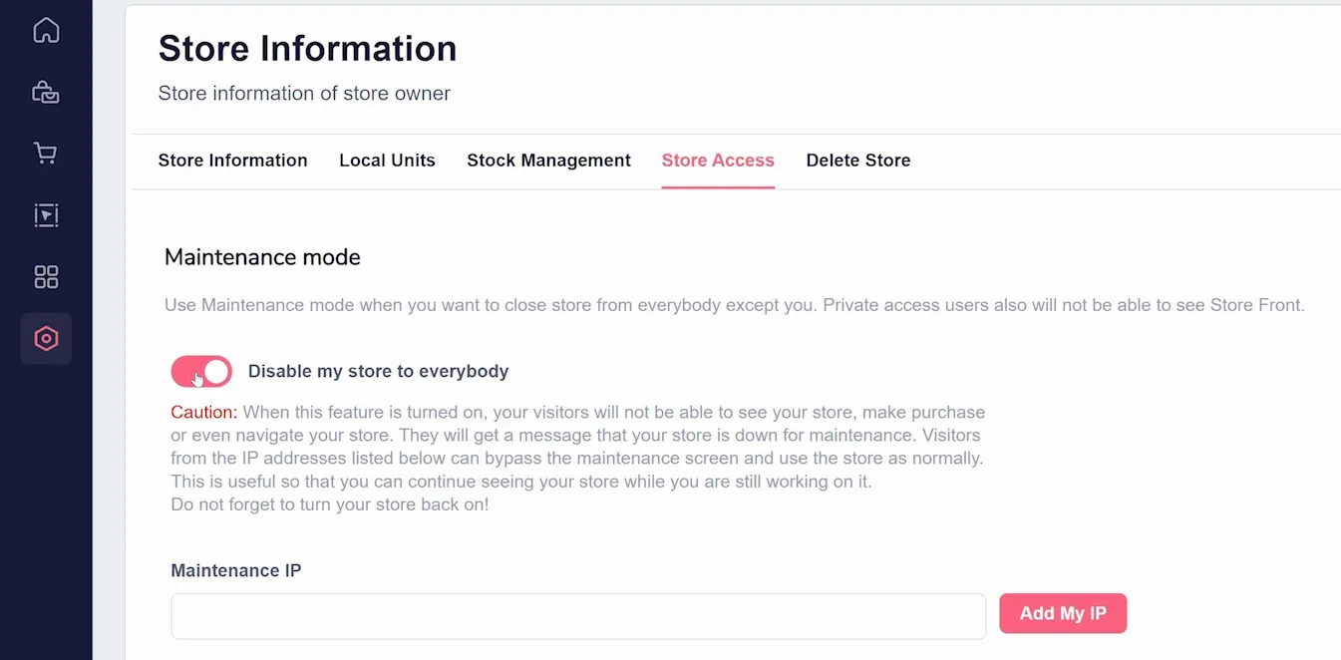Click the Maintenance mode heading

point(262,257)
